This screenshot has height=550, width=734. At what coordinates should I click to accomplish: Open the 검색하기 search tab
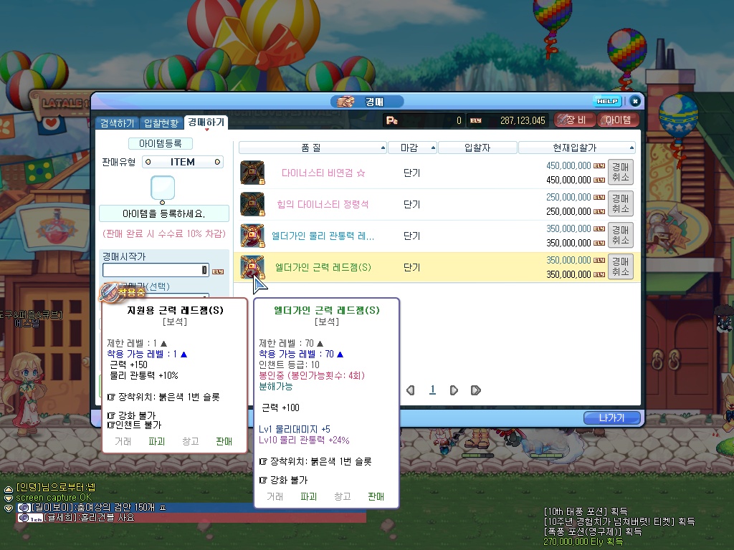(117, 122)
